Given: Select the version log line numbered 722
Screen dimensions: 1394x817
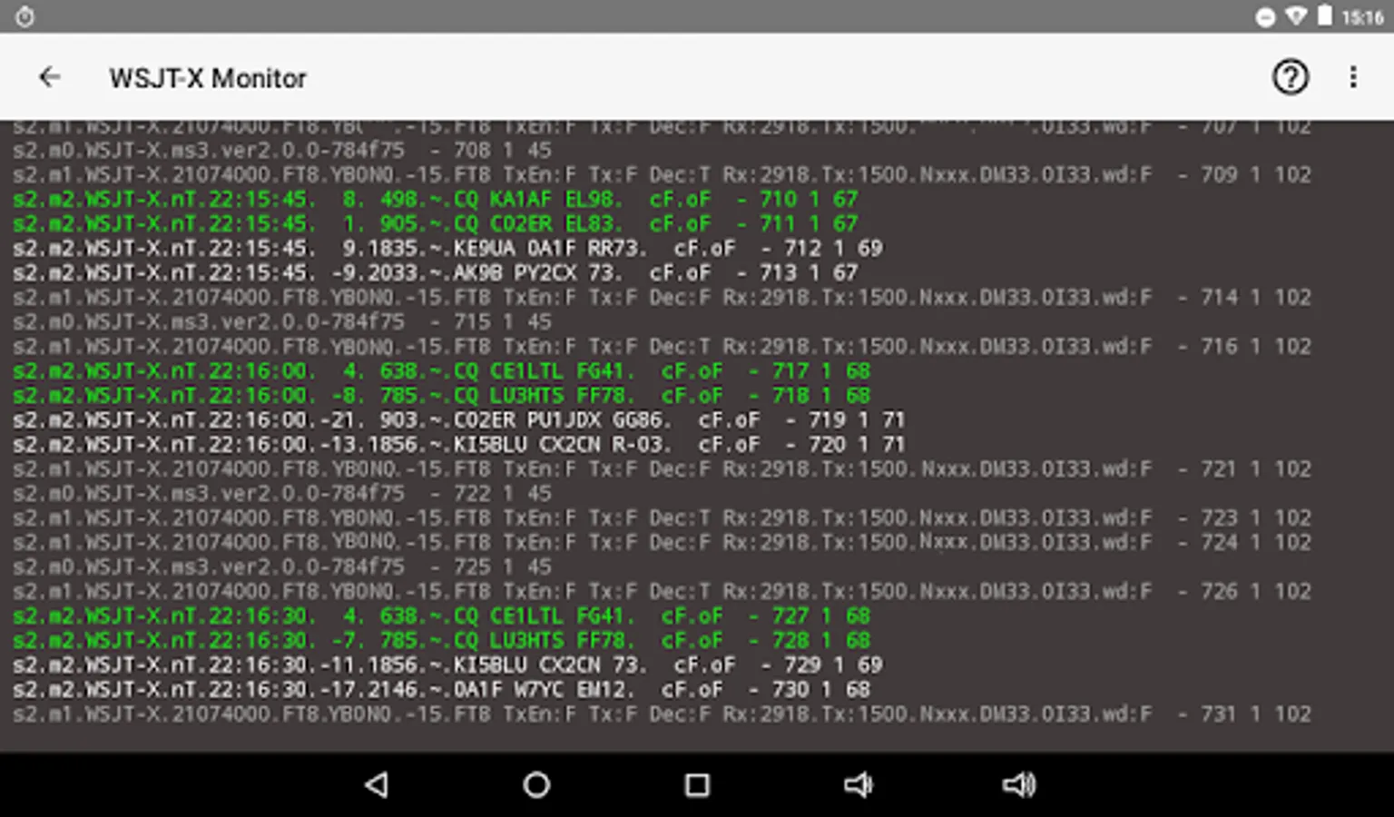Looking at the screenshot, I should pyautogui.click(x=282, y=493).
